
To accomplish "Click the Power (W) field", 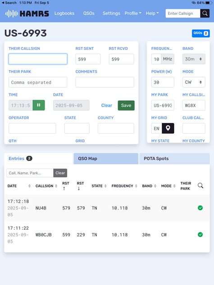I will coord(163,82).
